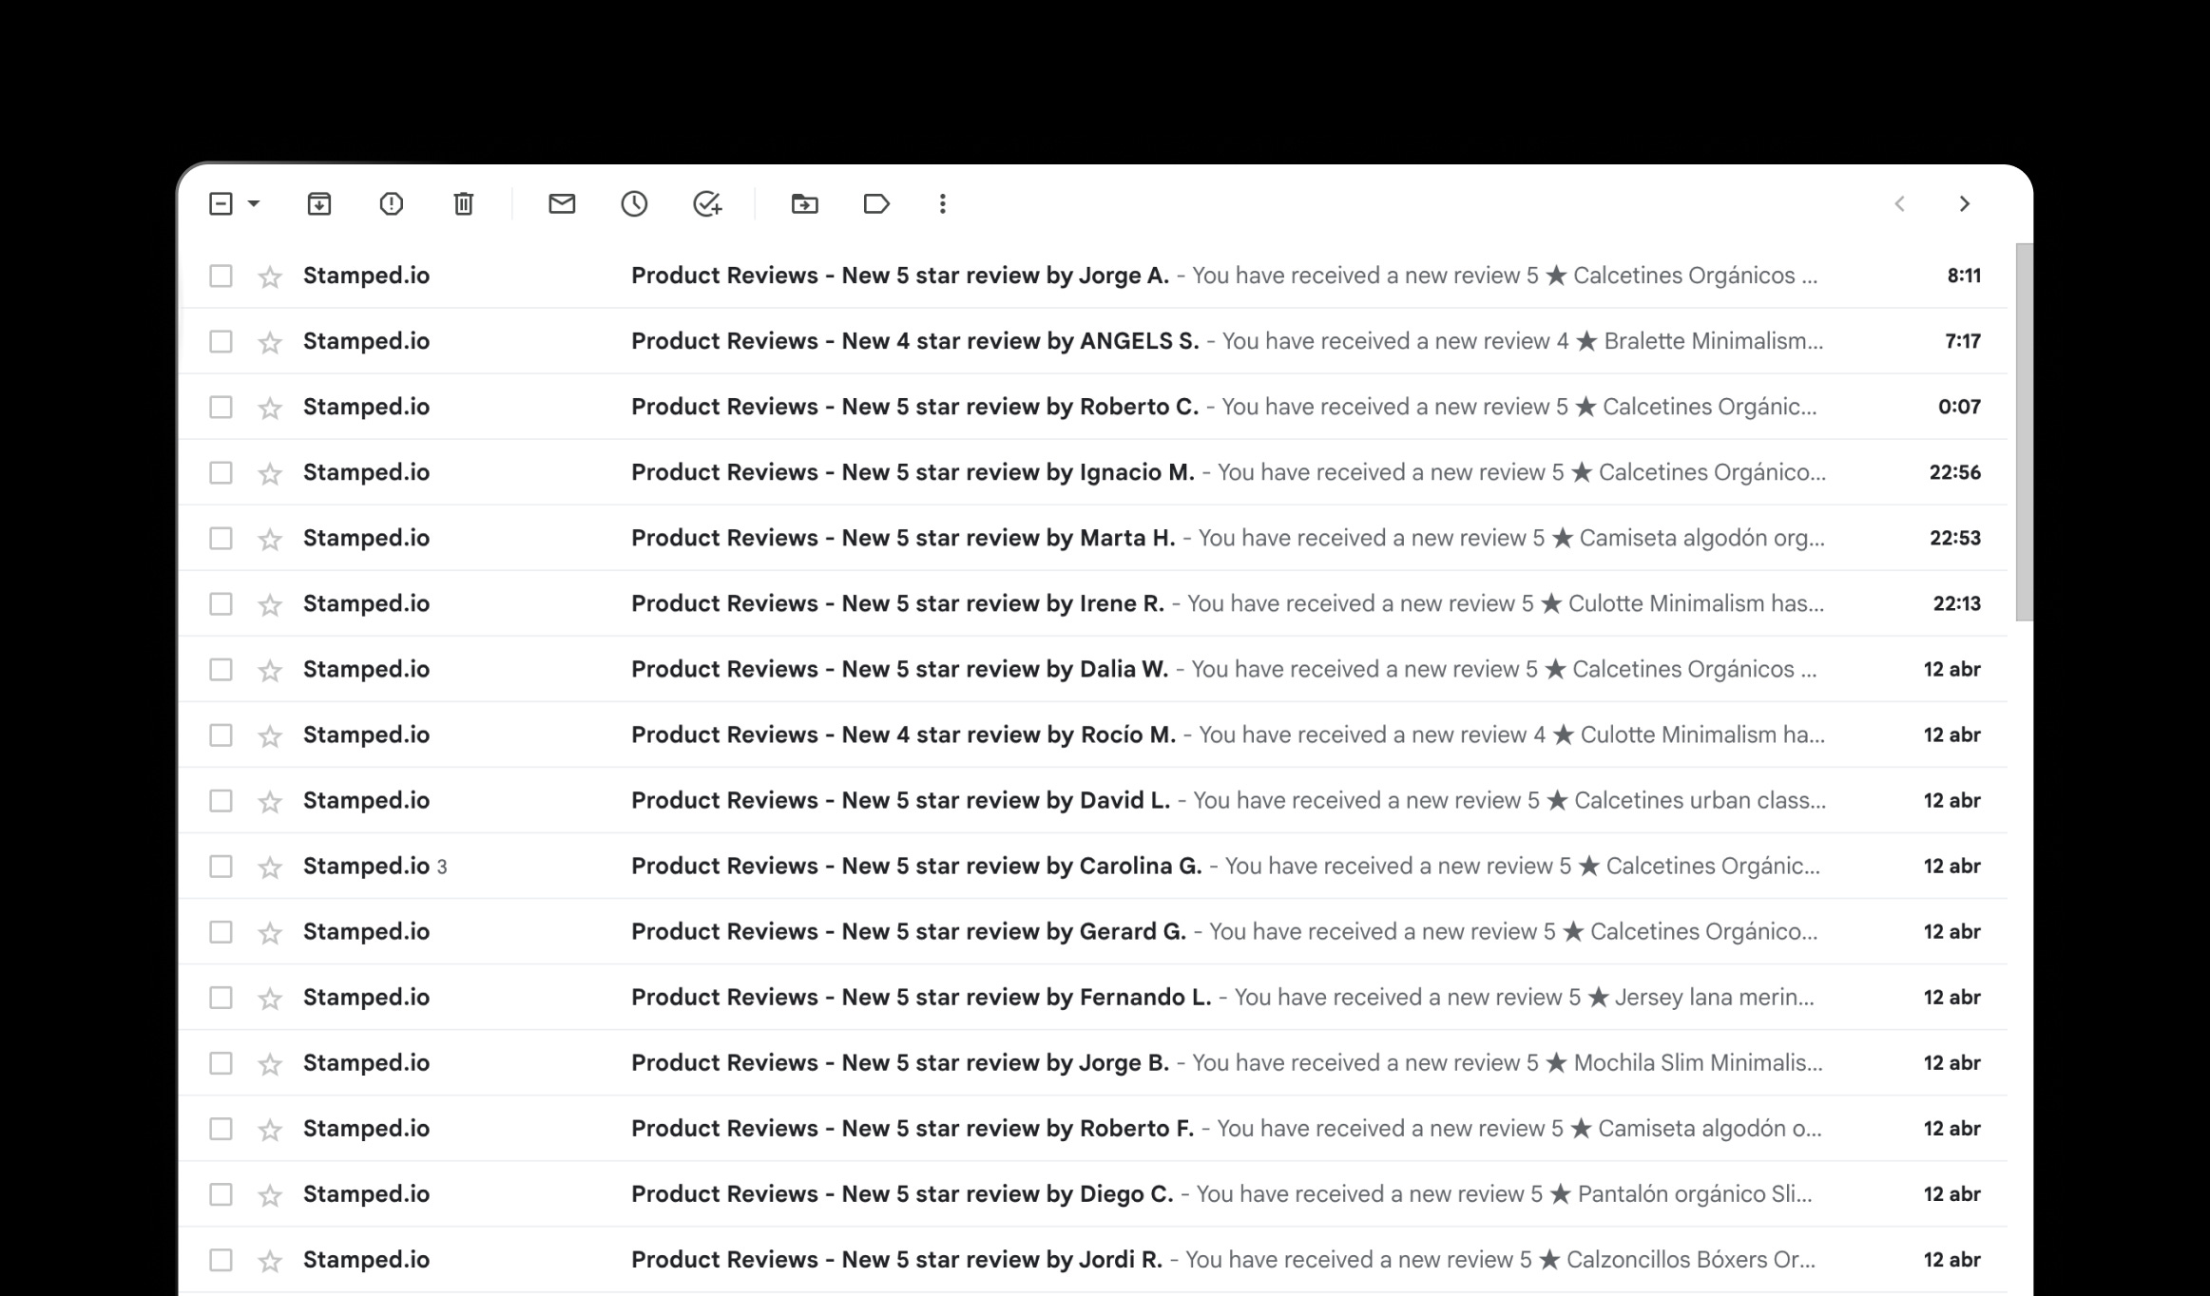
Task: Click the 8:11 timestamp on the first email
Action: point(1964,276)
